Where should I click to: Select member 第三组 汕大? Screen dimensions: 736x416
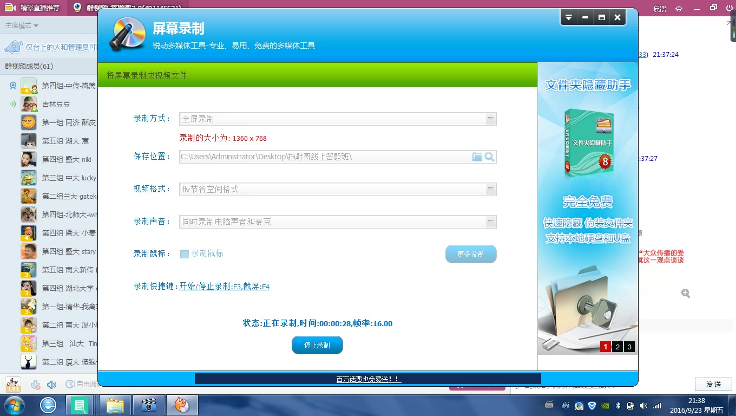click(x=49, y=343)
